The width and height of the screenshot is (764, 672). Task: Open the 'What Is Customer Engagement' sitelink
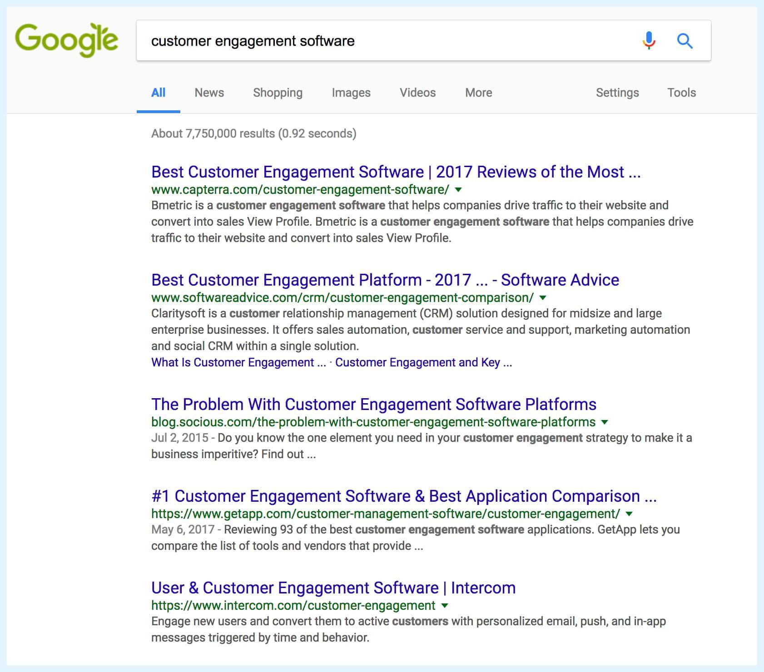[238, 362]
